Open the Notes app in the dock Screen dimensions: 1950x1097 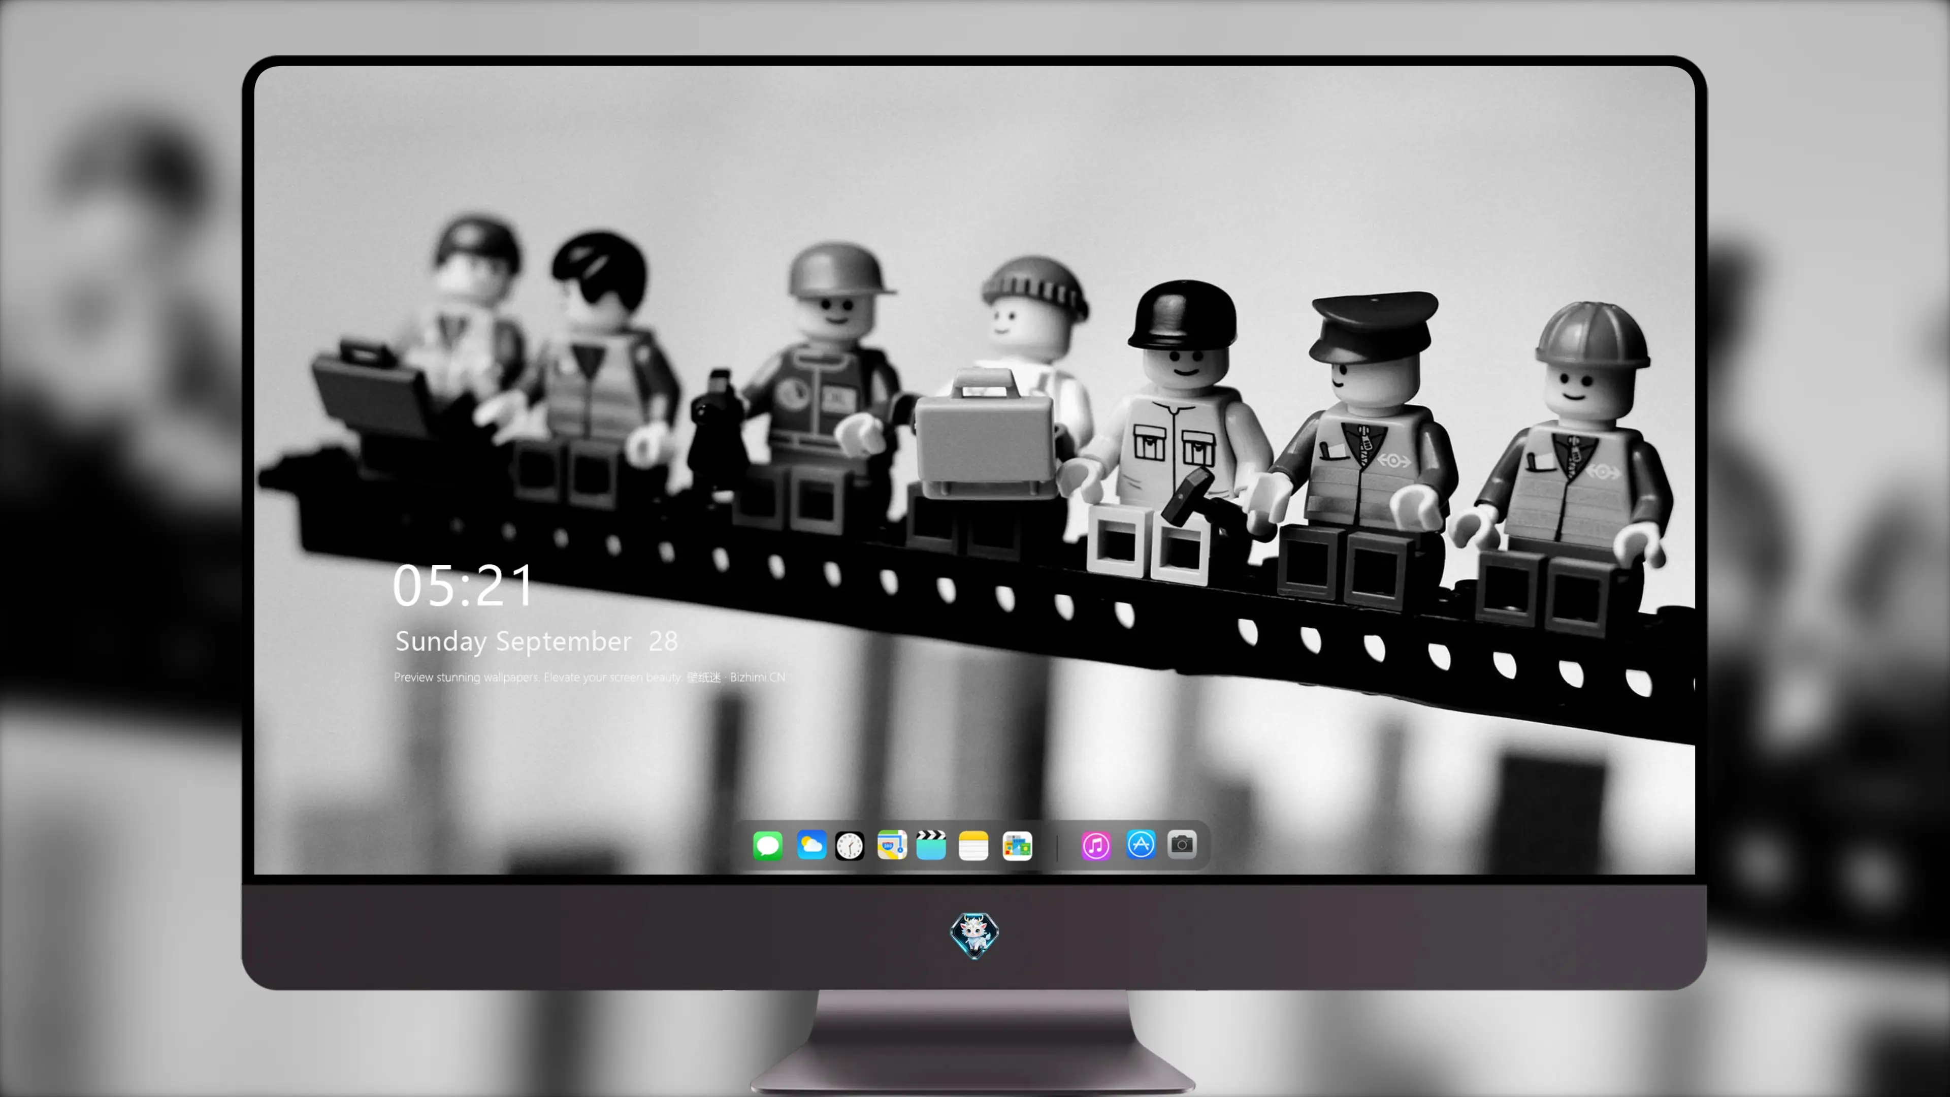pyautogui.click(x=973, y=846)
